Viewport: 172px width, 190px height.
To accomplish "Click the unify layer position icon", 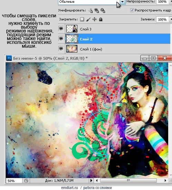I will click(90, 11).
